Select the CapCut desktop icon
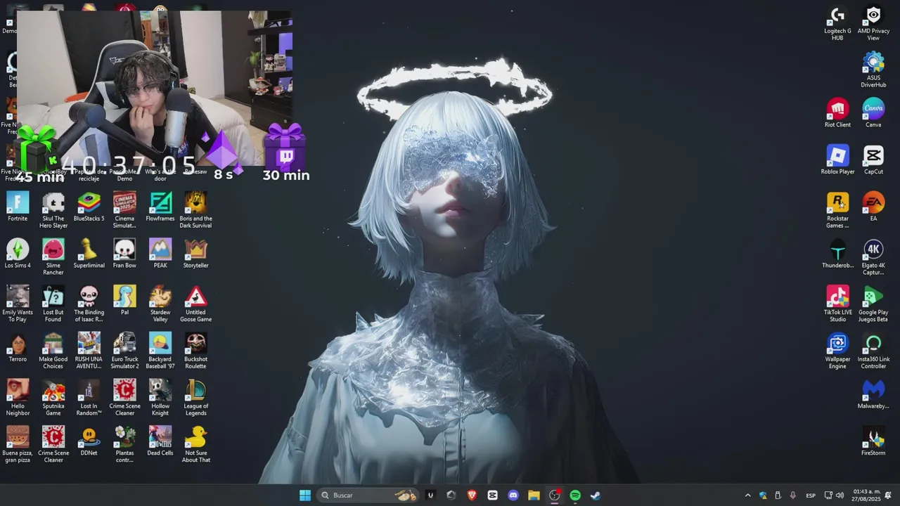 coord(873,160)
